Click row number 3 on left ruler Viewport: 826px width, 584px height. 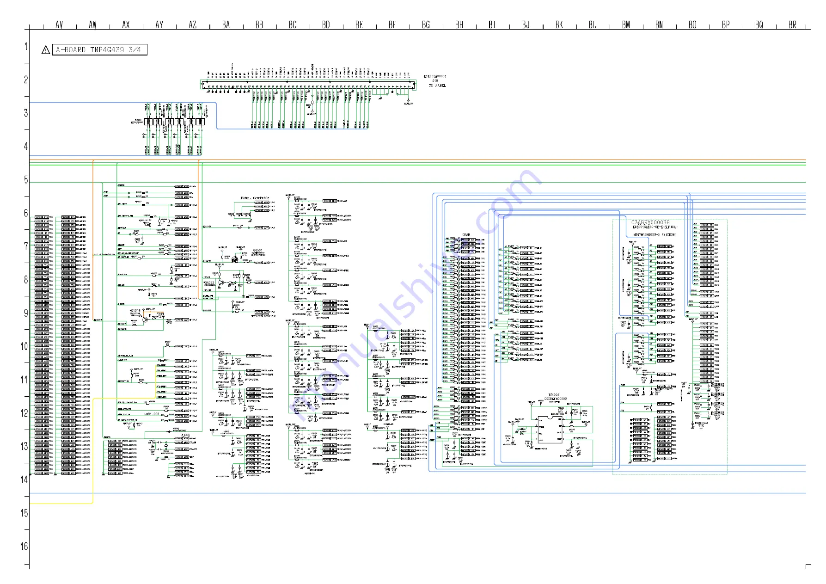click(x=26, y=113)
